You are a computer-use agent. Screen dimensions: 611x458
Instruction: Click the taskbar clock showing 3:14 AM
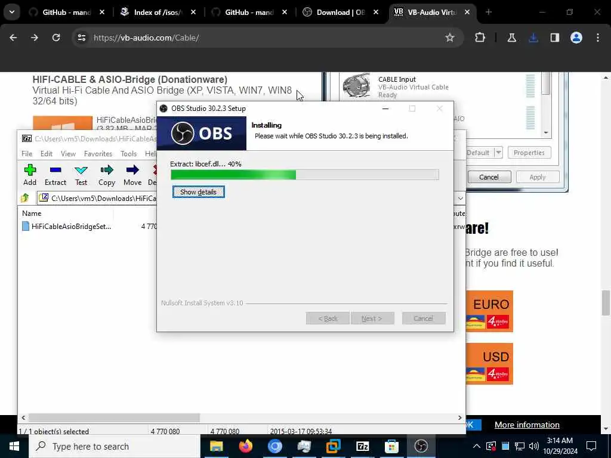pos(560,446)
